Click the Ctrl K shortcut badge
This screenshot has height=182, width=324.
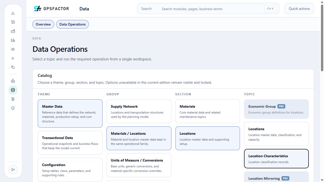[270, 9]
